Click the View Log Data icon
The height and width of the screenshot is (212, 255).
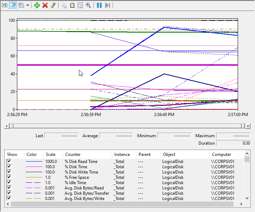point(13,5)
